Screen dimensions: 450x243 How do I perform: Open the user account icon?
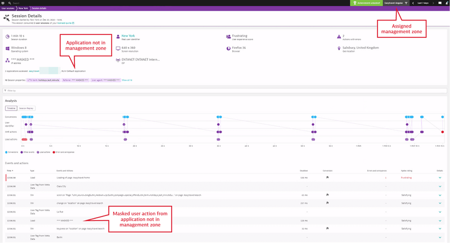click(447, 3)
